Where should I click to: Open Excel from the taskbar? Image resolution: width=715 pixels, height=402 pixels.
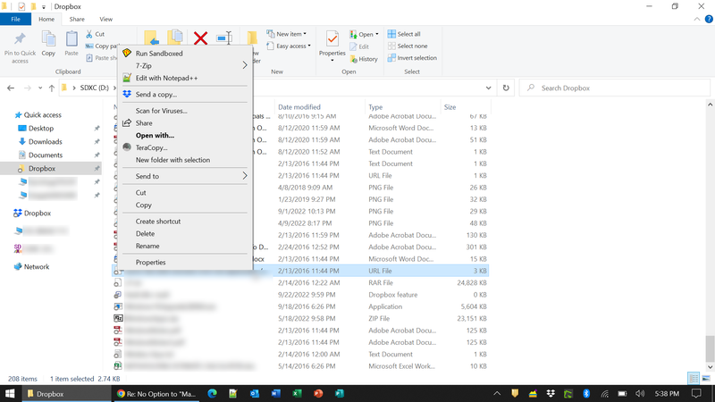click(x=296, y=393)
